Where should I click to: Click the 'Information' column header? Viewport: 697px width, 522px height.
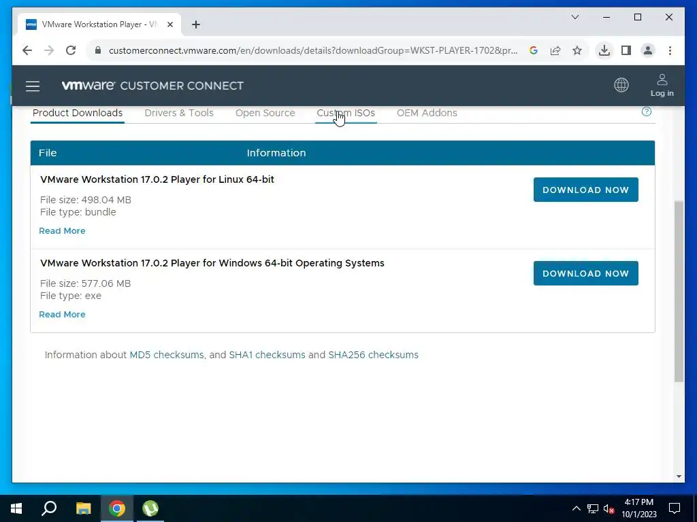[x=276, y=153]
